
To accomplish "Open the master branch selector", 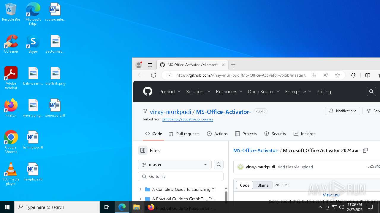I will click(175, 164).
